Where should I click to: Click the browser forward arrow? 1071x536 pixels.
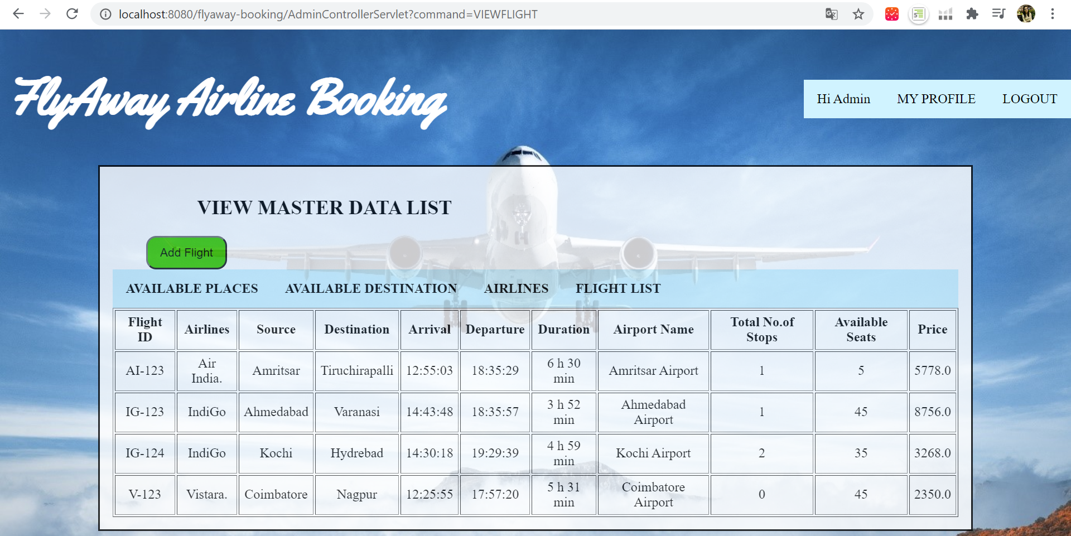(x=45, y=14)
